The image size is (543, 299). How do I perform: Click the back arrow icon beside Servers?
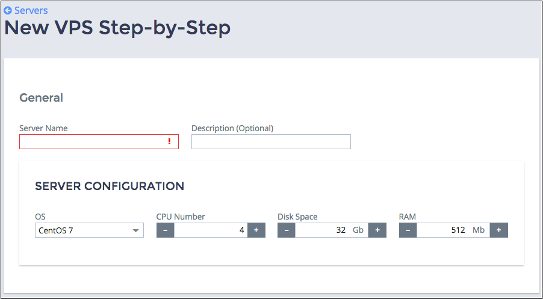(x=8, y=10)
